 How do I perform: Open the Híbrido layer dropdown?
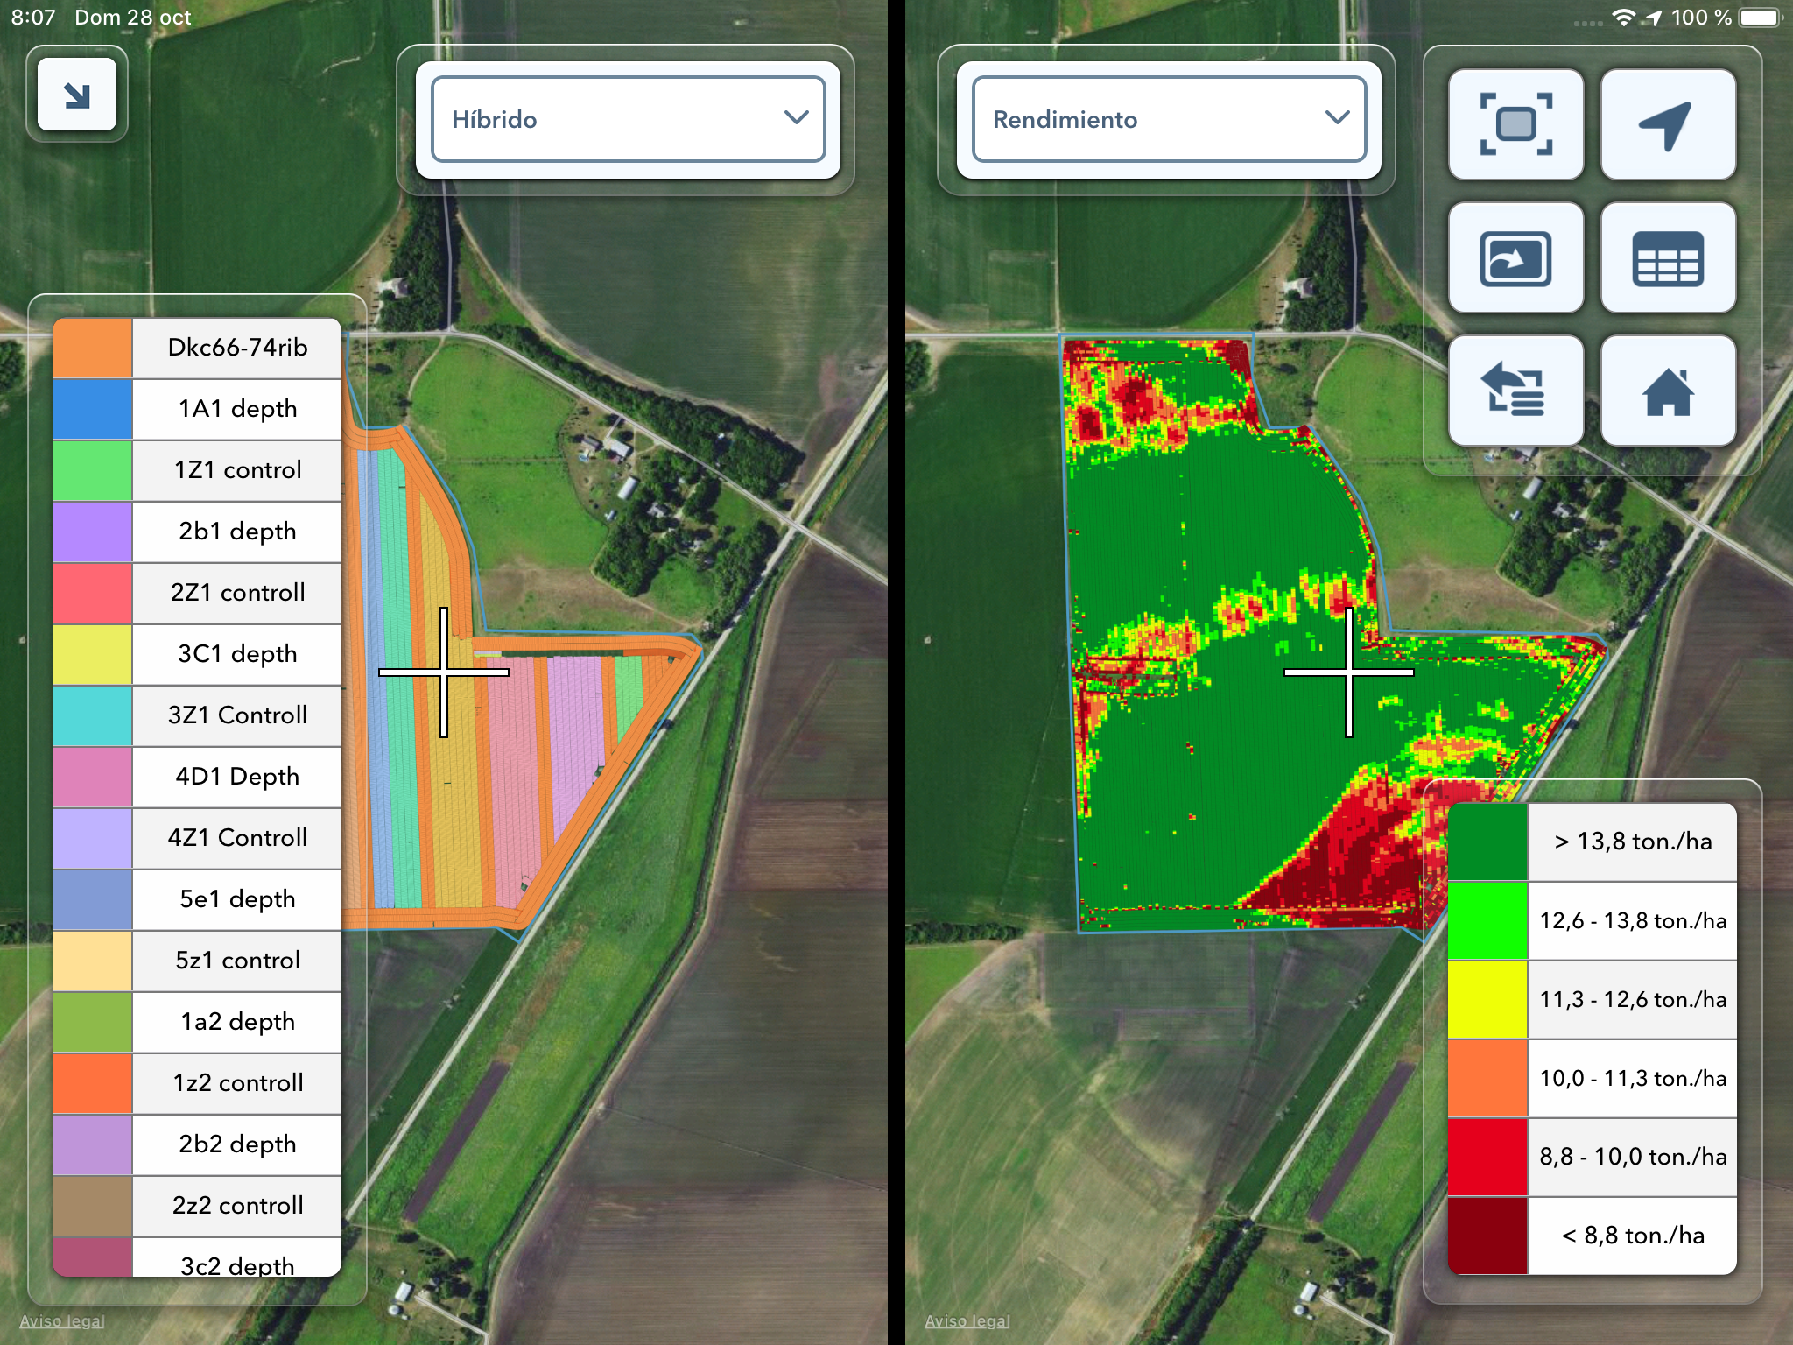(628, 119)
